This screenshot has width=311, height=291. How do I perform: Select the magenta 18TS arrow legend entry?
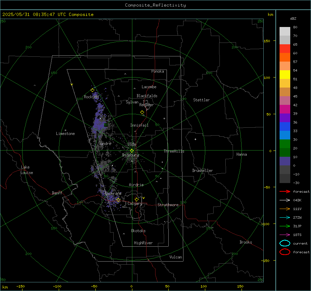[x=285, y=235]
